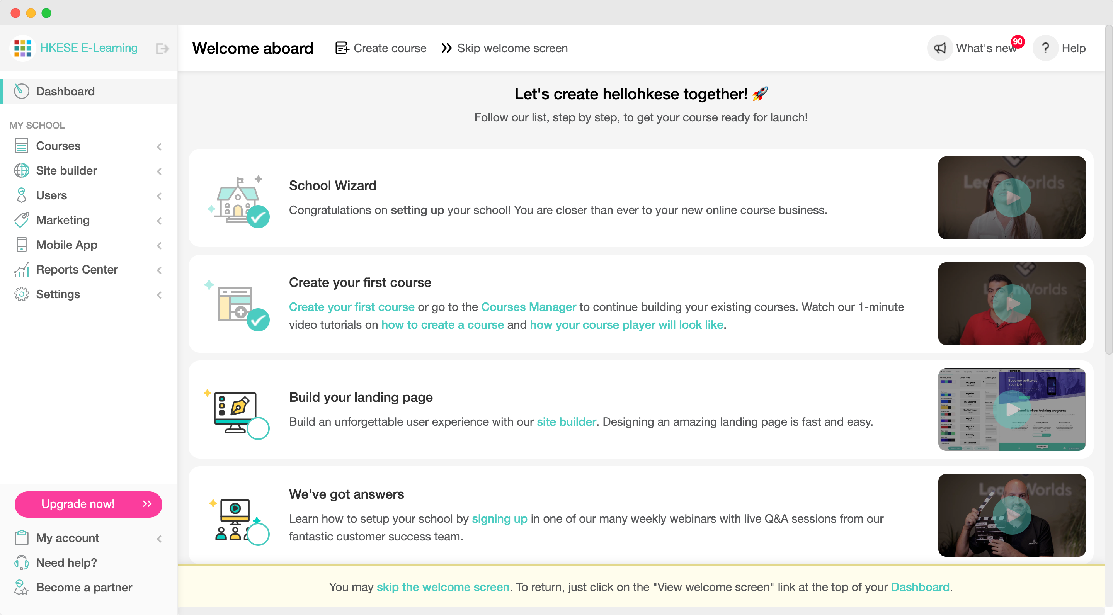Click the vertical page scrollbar
Viewport: 1113px width, 615px height.
tap(1108, 190)
